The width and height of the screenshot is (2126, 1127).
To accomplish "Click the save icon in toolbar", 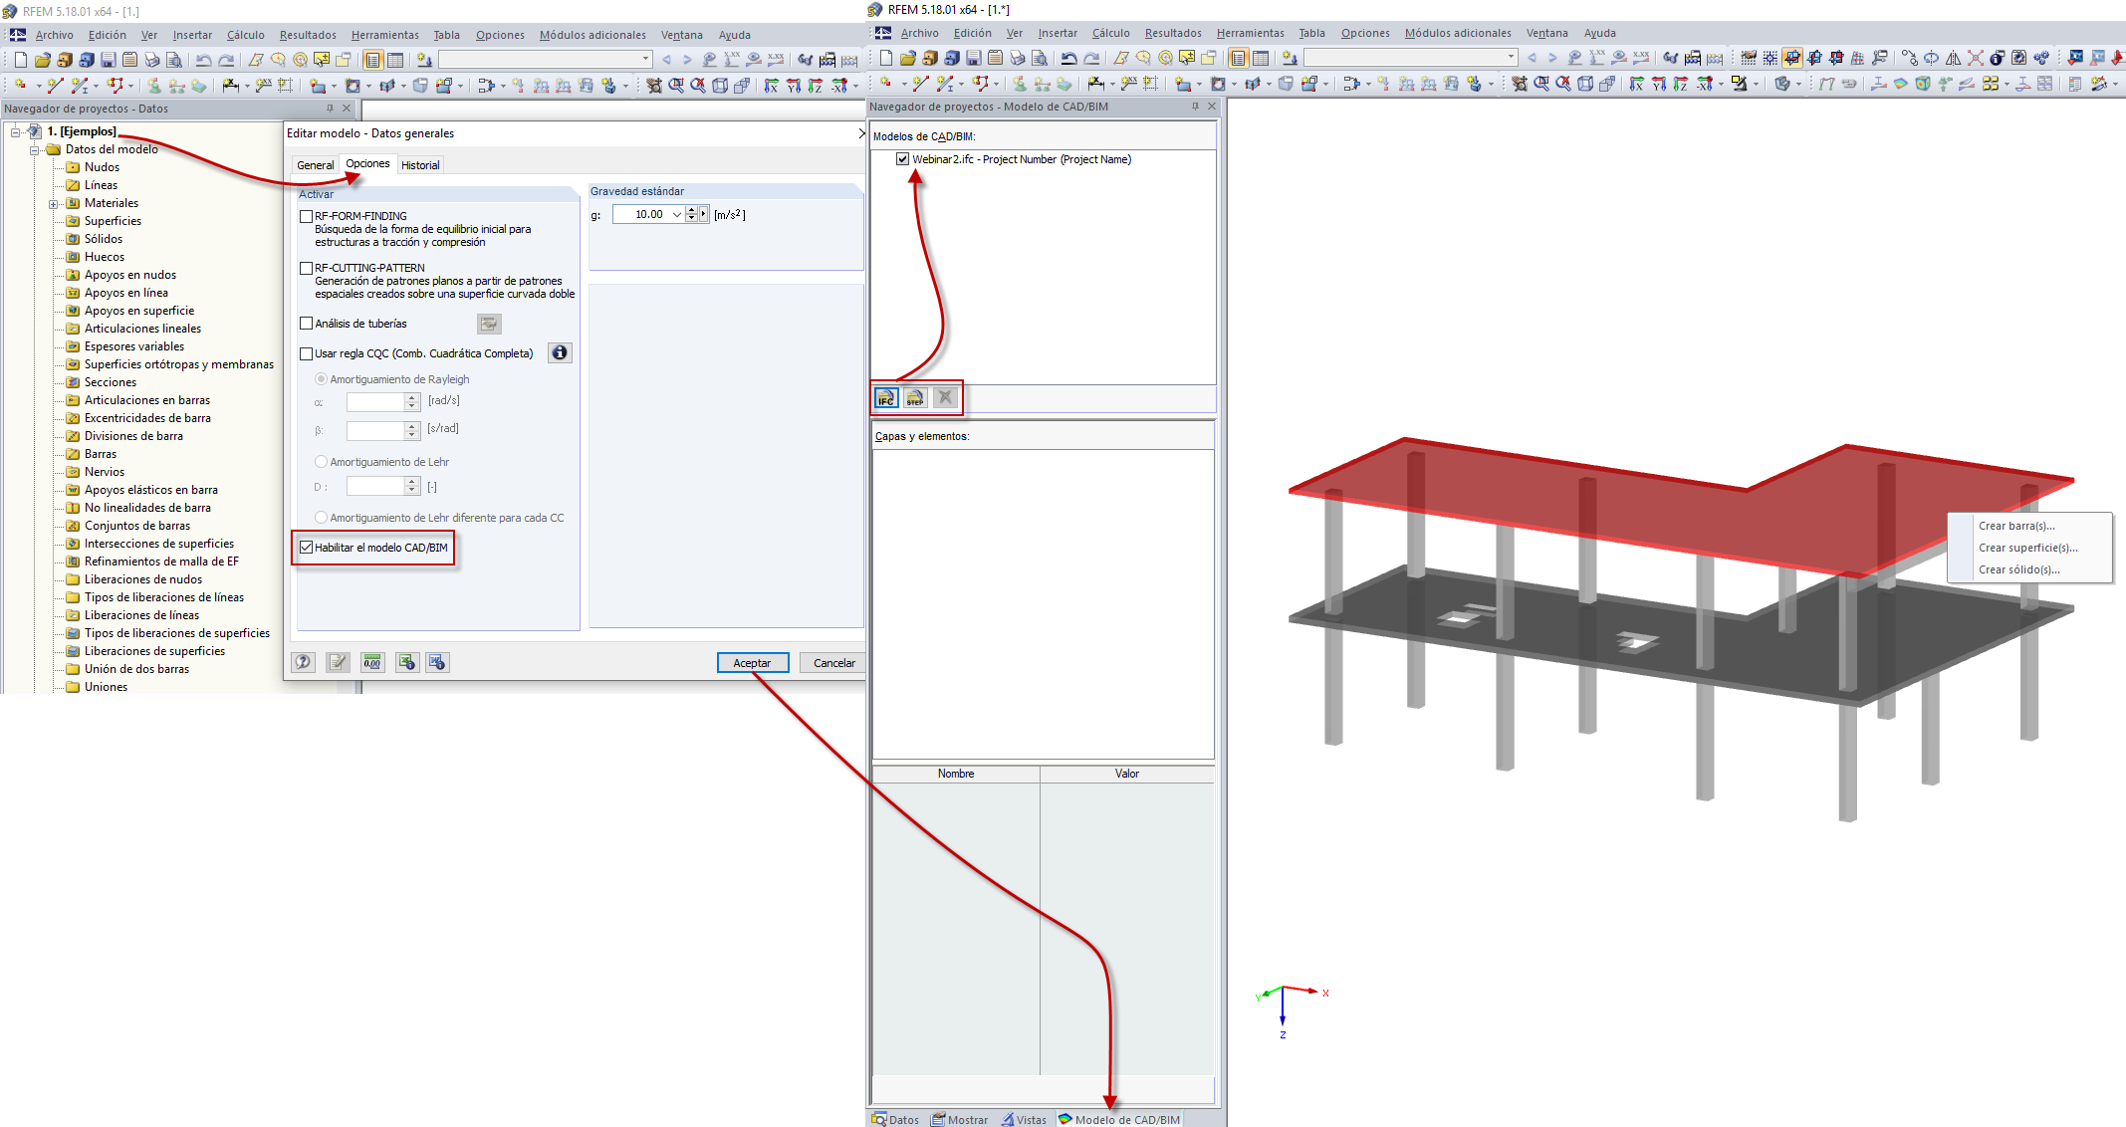I will pyautogui.click(x=107, y=59).
